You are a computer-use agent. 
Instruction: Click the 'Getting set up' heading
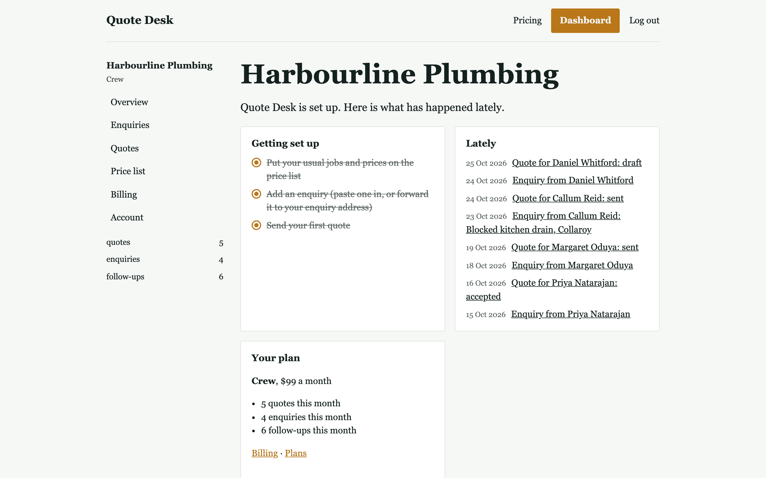[x=285, y=143]
